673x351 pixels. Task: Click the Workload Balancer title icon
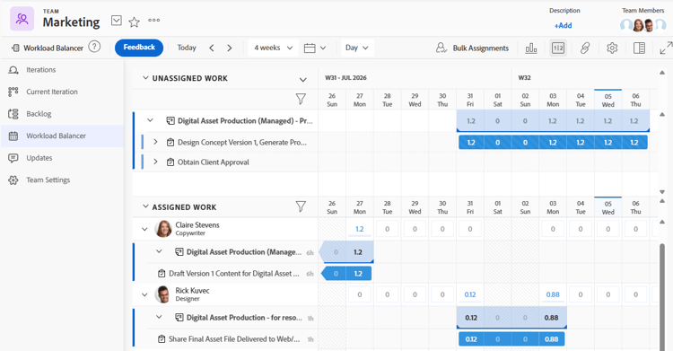click(15, 48)
